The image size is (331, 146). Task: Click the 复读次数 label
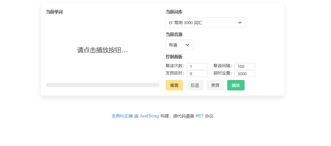click(175, 66)
